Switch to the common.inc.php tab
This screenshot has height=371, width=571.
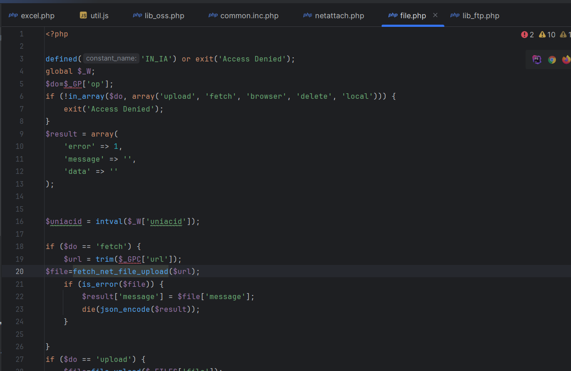(244, 15)
